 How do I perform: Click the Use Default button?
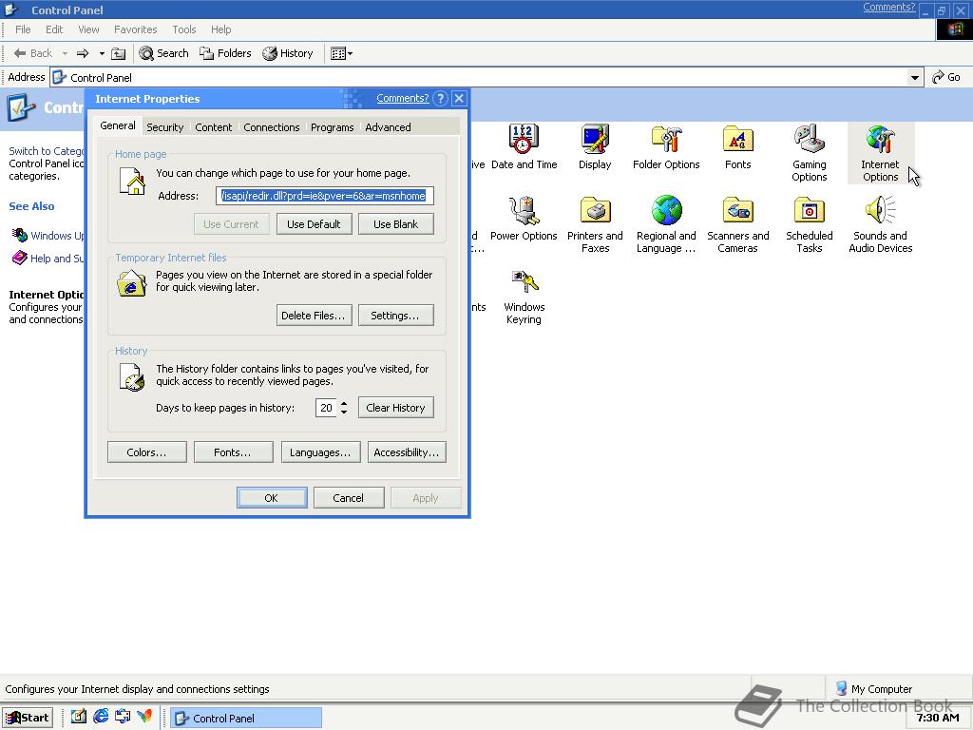coord(314,224)
